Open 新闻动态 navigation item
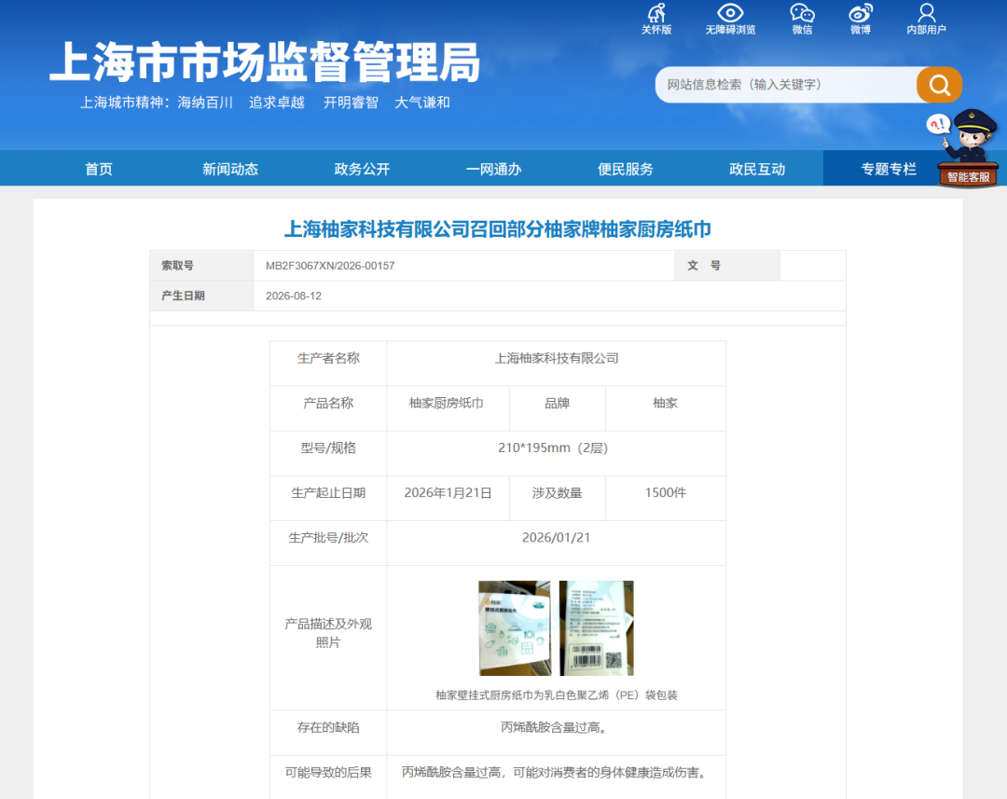This screenshot has width=1007, height=799. coord(230,169)
